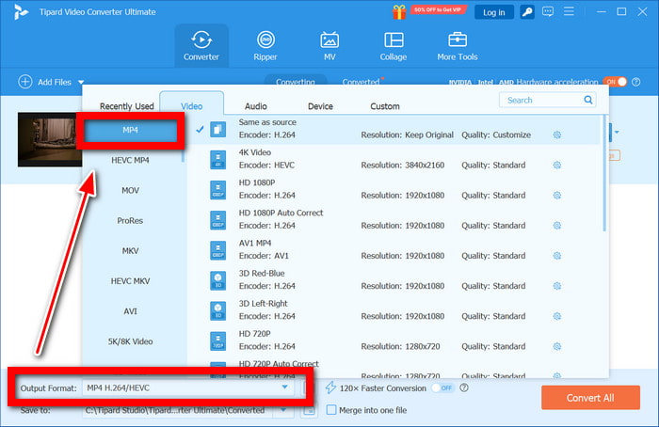Toggle hardware acceleration switch
The image size is (659, 427).
point(615,82)
